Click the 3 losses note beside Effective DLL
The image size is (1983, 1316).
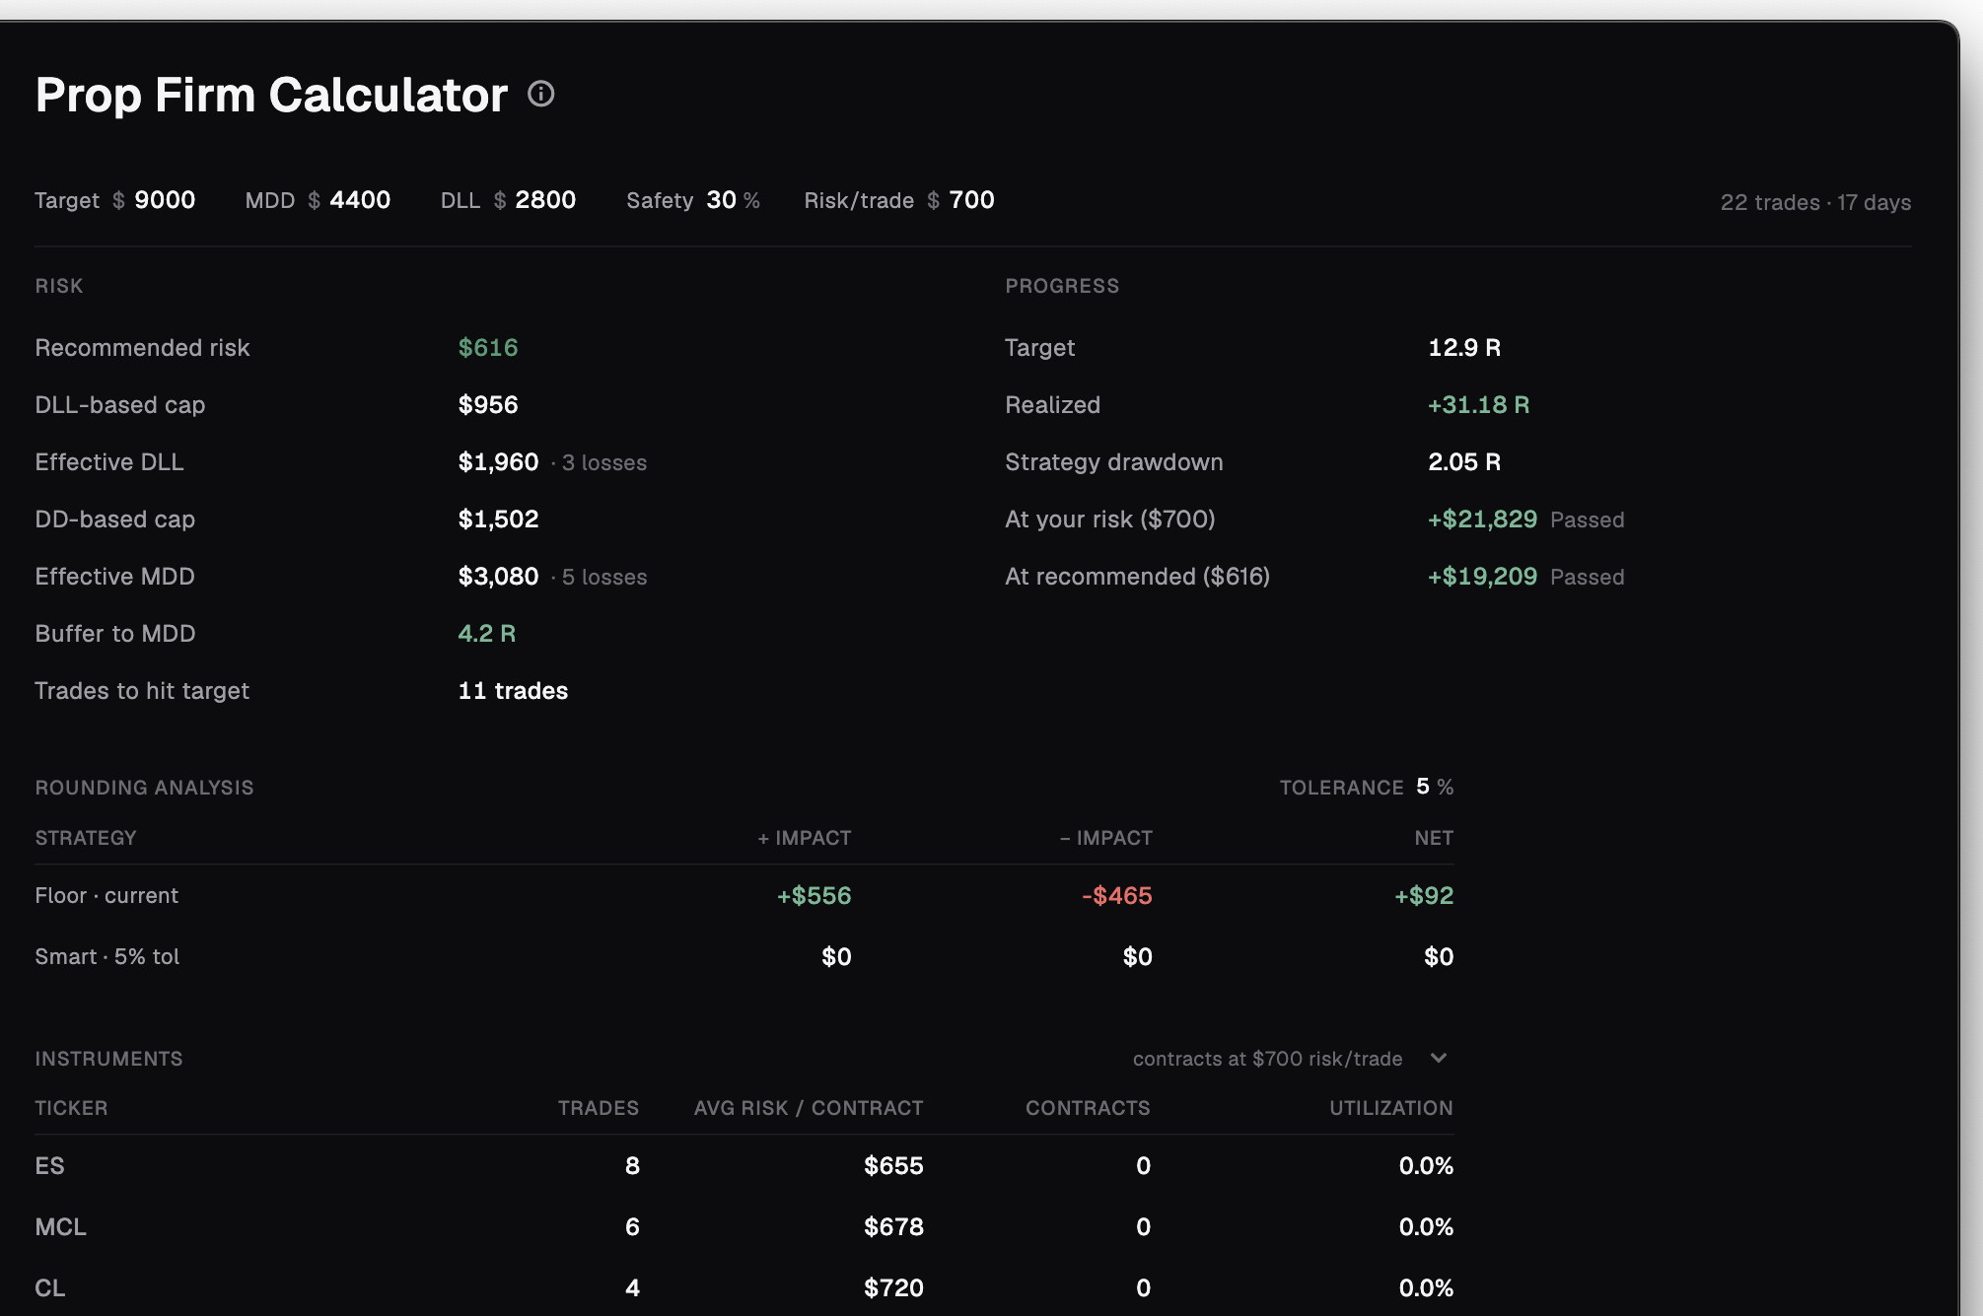point(603,463)
